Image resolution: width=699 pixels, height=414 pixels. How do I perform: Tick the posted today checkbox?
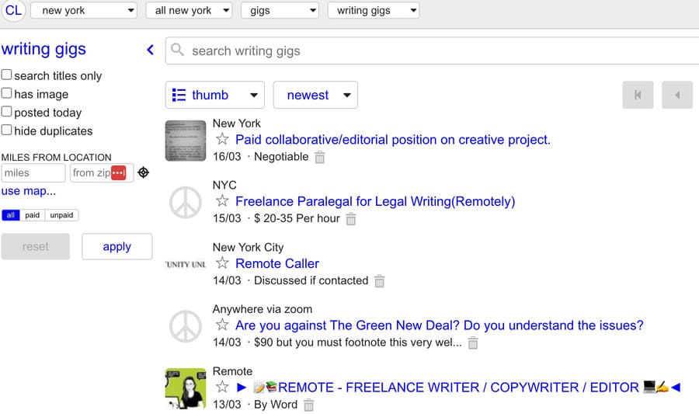pos(7,112)
